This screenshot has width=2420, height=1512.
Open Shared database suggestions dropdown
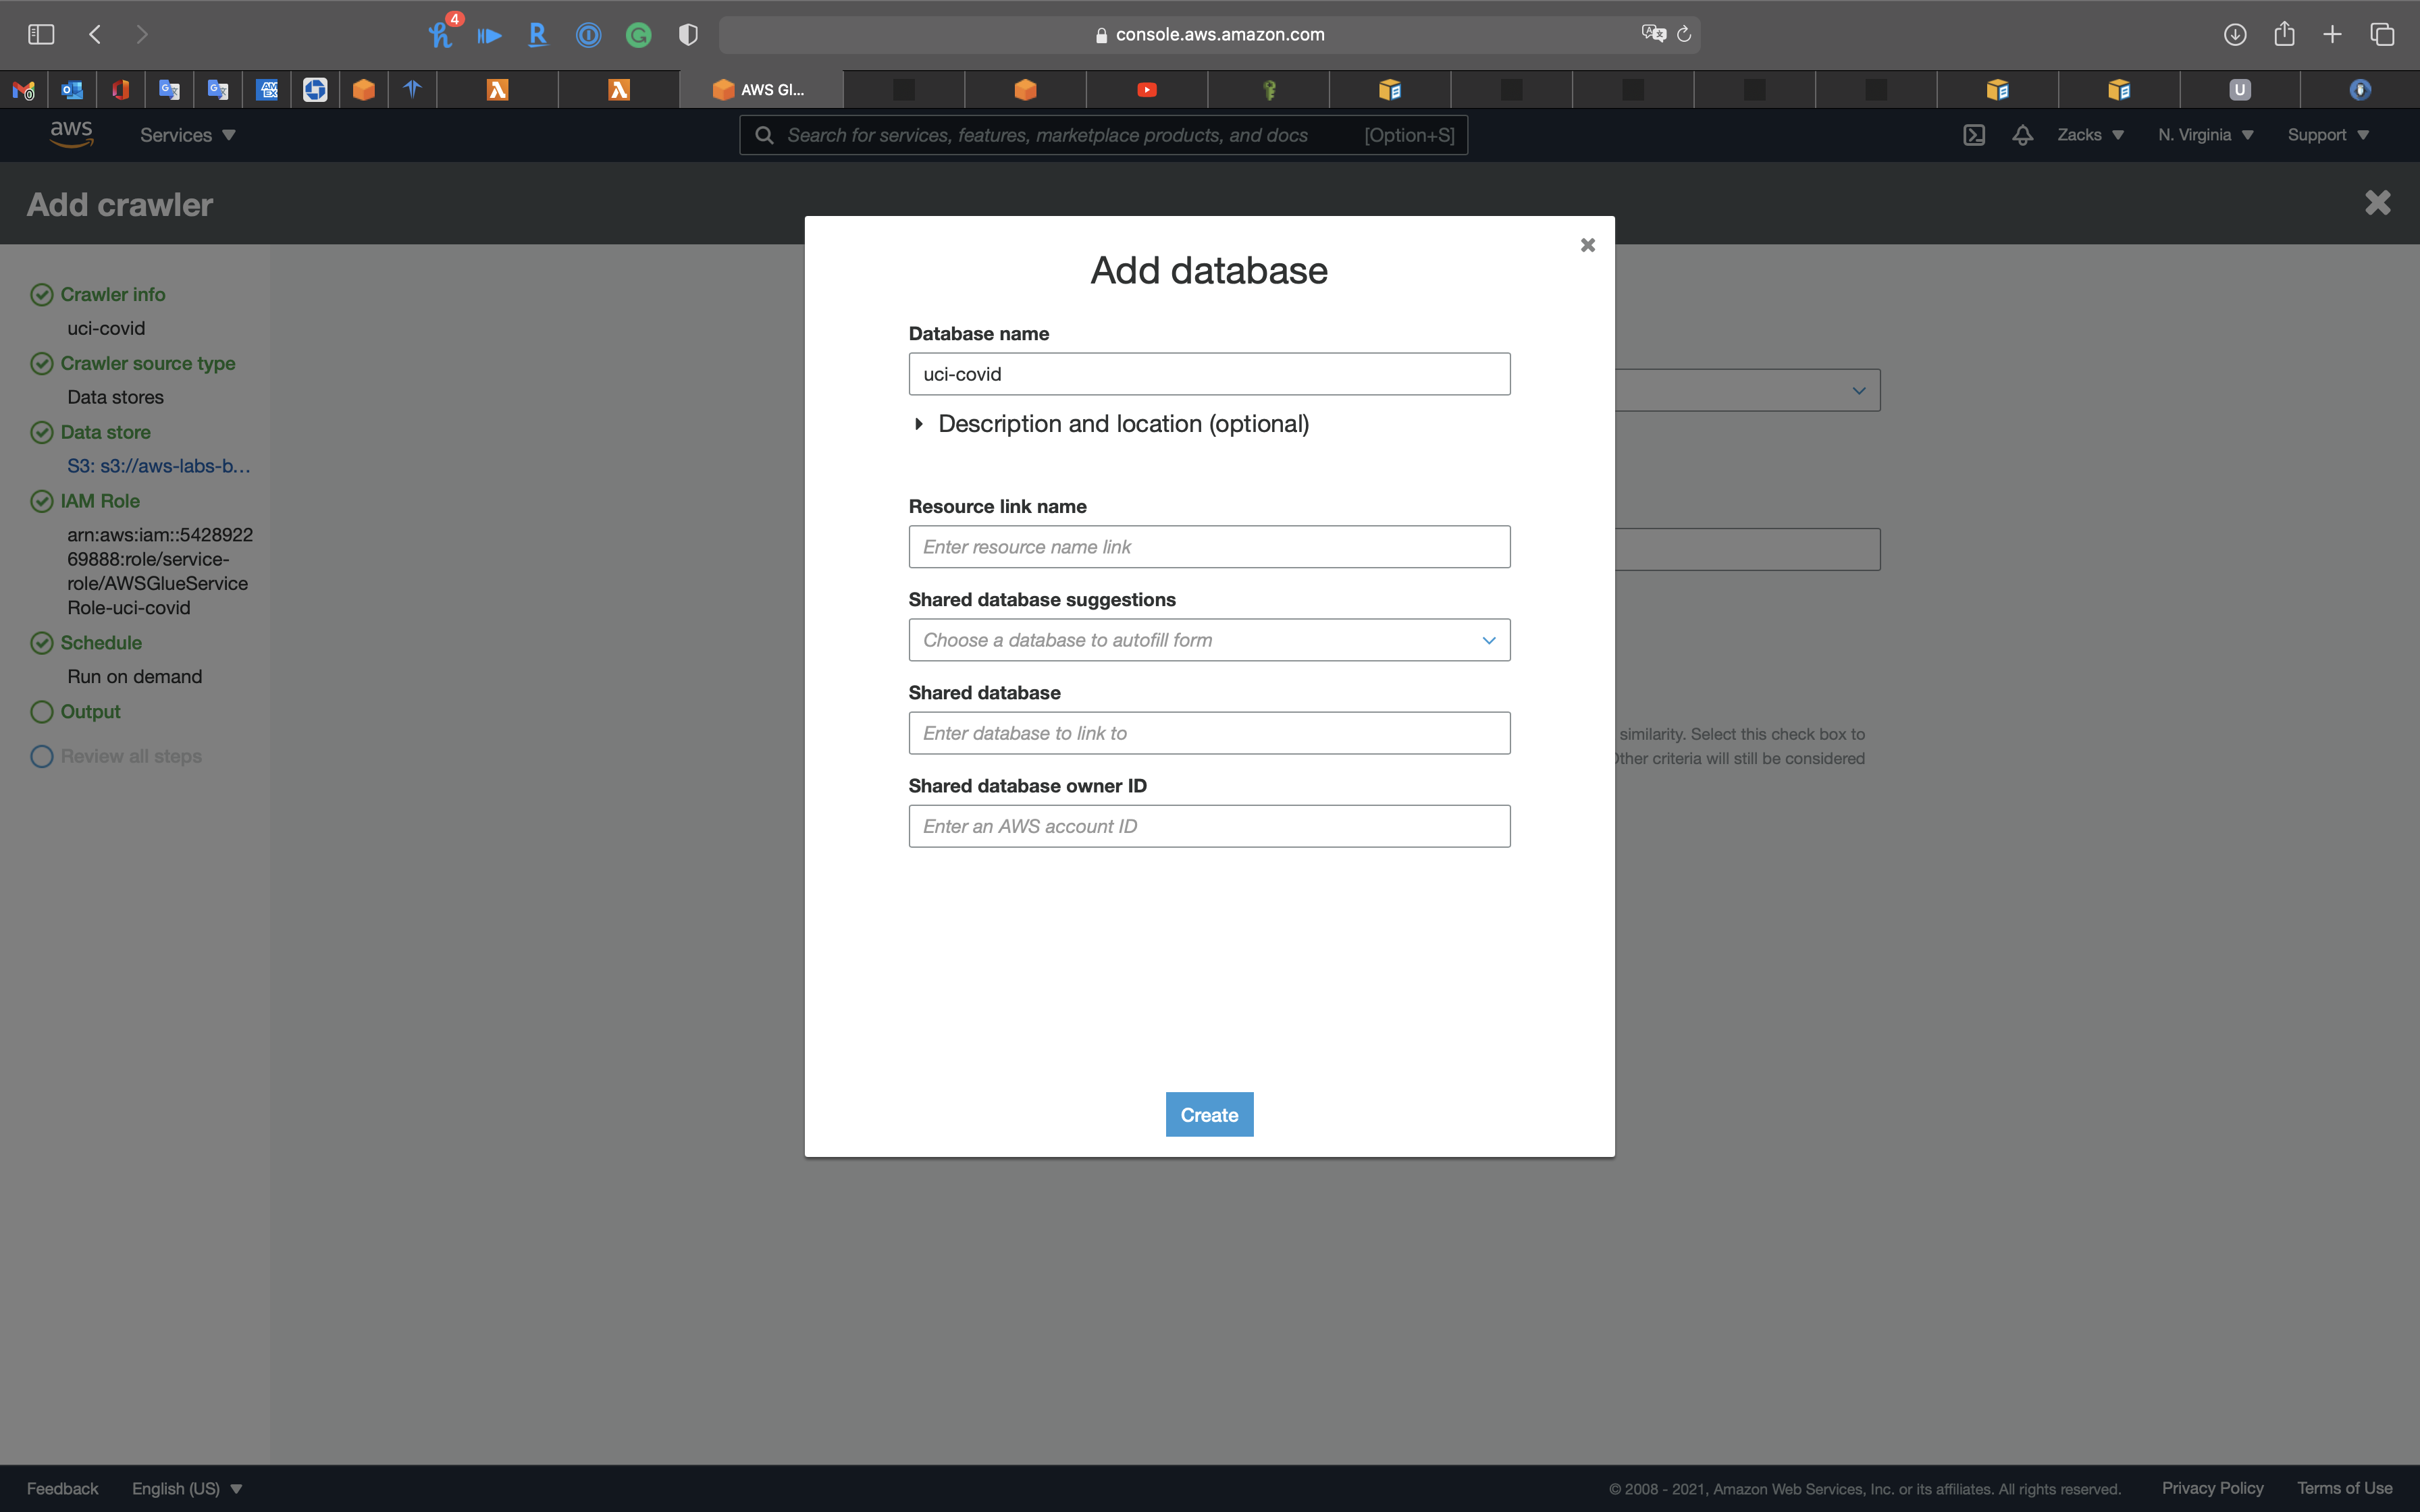click(1208, 640)
